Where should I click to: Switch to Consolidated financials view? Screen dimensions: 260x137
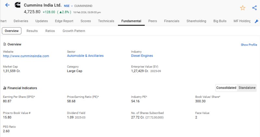pyautogui.click(x=226, y=88)
